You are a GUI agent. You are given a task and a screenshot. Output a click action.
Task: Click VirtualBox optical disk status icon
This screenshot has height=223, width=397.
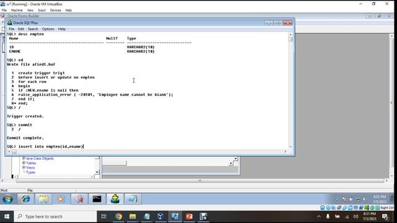tap(328, 208)
